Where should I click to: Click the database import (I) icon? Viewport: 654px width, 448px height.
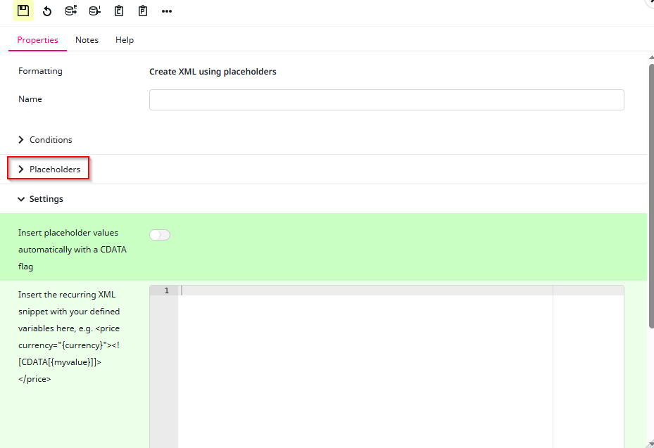[95, 11]
